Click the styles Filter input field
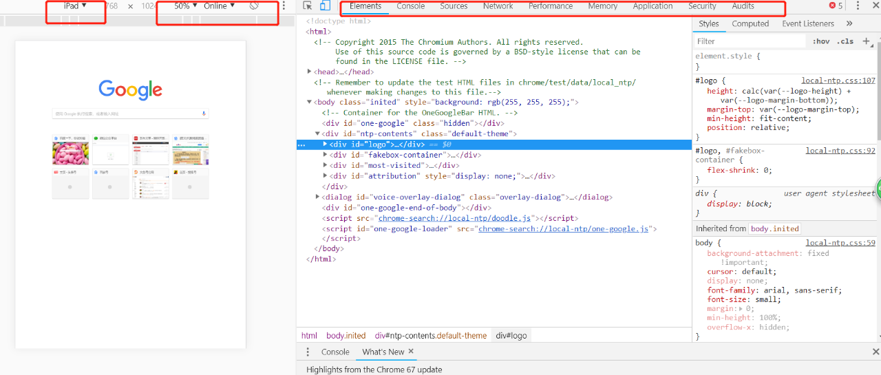 point(749,41)
